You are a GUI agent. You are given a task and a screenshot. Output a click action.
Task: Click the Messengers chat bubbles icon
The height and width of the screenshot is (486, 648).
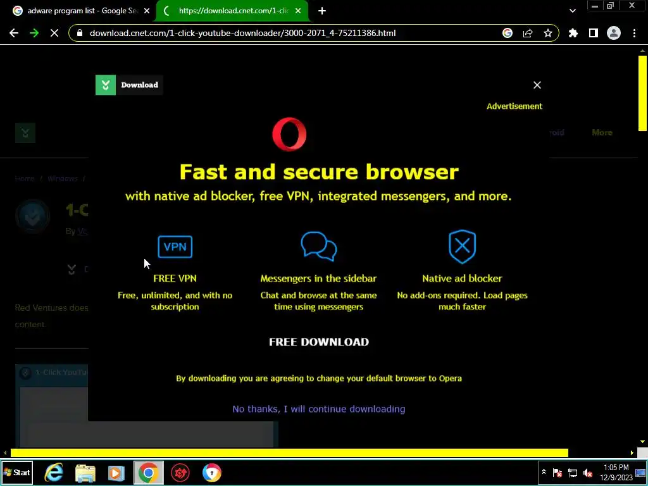319,246
